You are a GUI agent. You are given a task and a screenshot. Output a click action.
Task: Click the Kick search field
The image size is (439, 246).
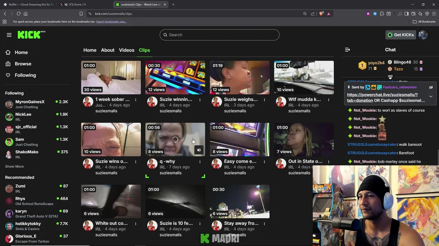[219, 35]
